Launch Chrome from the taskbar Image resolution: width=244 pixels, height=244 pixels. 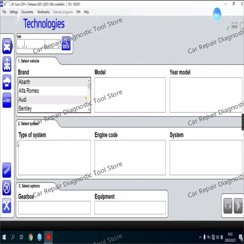click(x=31, y=237)
